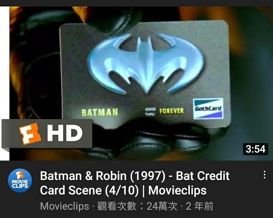Viewport: 273px width, 218px height.
Task: Click the orange Fandango F logo overlay
Action: pyautogui.click(x=30, y=134)
